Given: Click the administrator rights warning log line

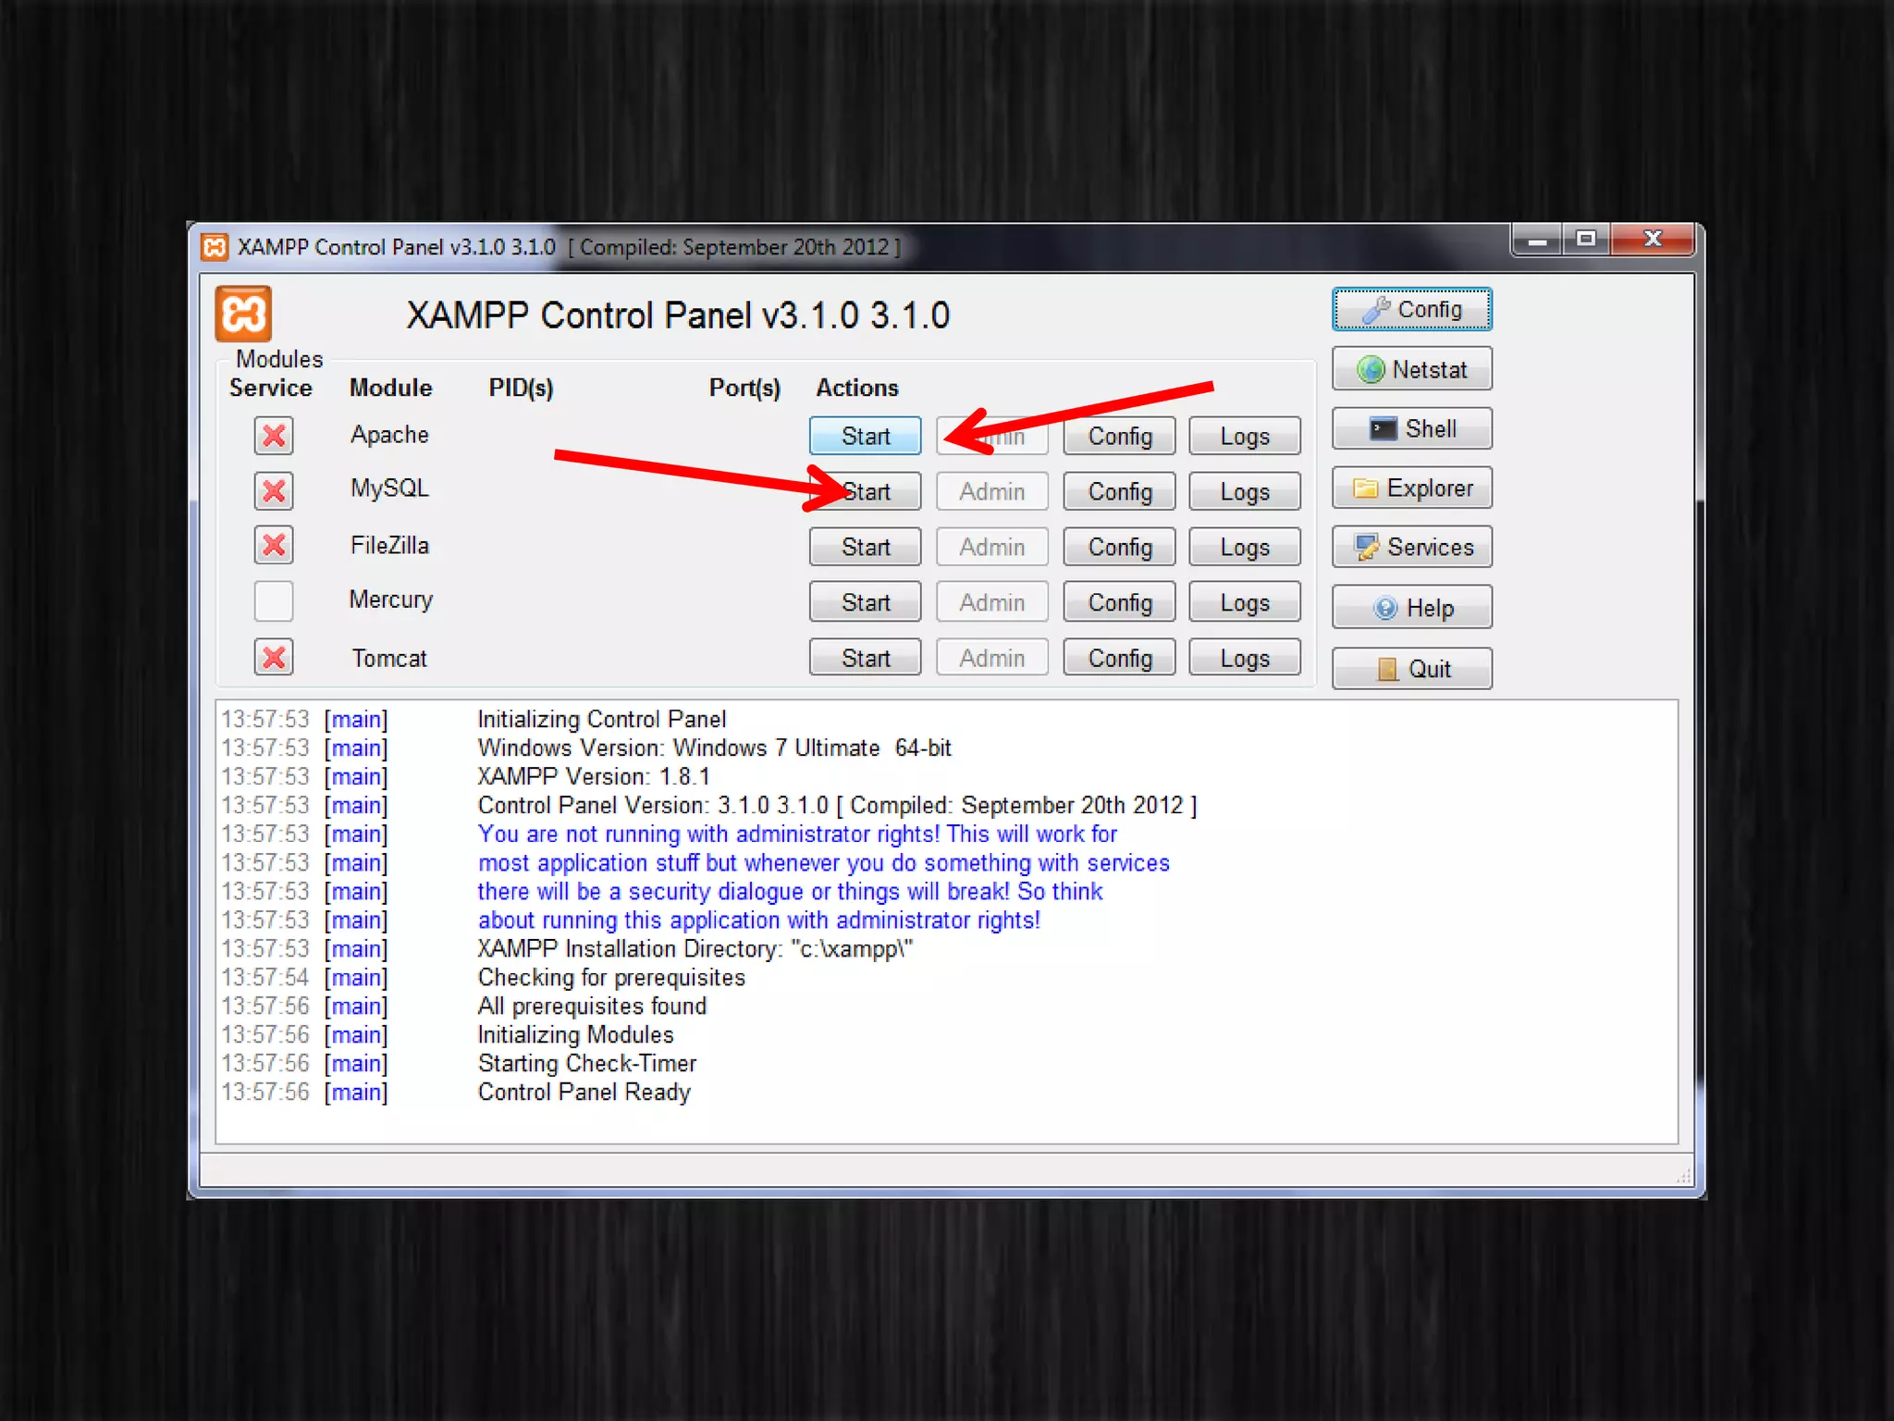Looking at the screenshot, I should click(x=796, y=834).
